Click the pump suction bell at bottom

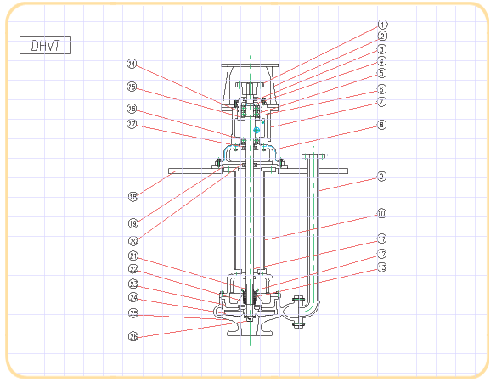point(250,329)
